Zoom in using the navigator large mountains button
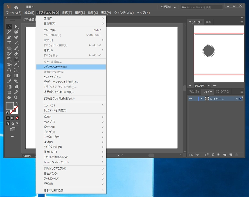Screen dimensions: 249x197 pyautogui.click(x=215, y=85)
